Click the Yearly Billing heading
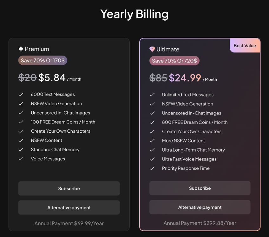 point(134,14)
